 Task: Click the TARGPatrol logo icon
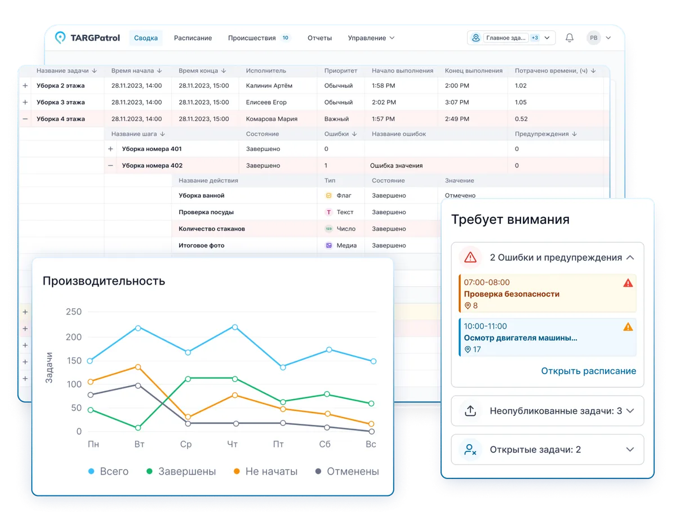point(60,38)
